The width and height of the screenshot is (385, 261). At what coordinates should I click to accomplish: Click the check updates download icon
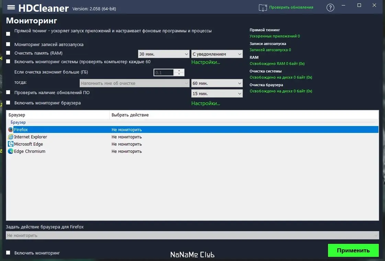click(263, 8)
